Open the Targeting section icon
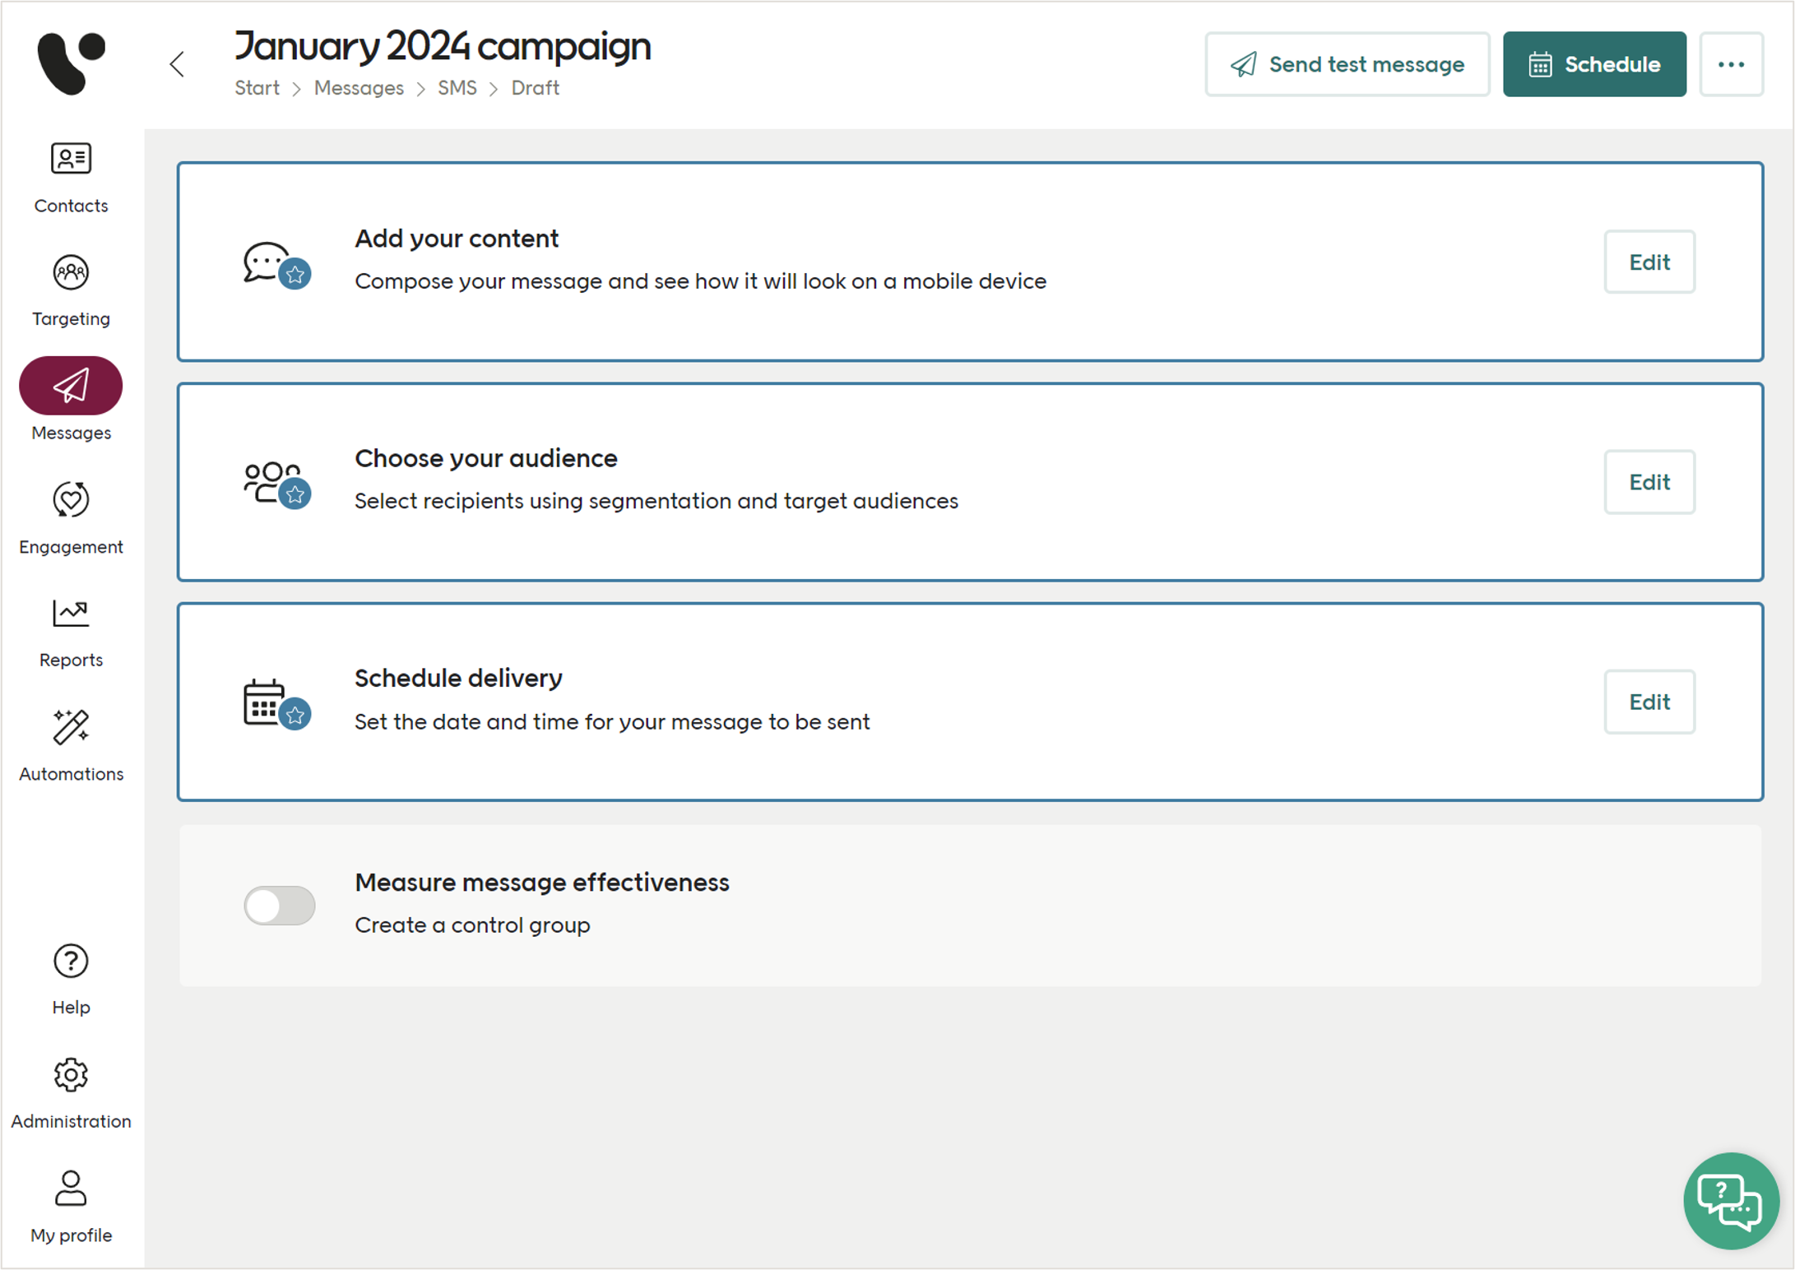The height and width of the screenshot is (1270, 1795). point(71,273)
